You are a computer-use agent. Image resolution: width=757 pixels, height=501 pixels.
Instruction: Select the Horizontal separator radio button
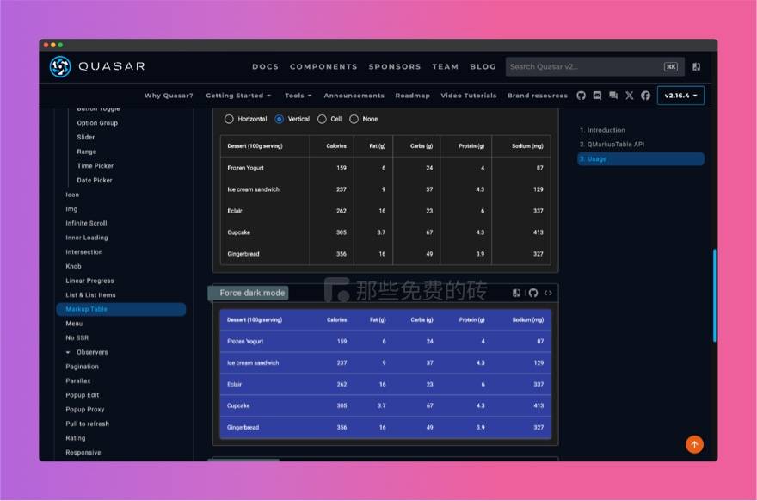[x=229, y=119]
